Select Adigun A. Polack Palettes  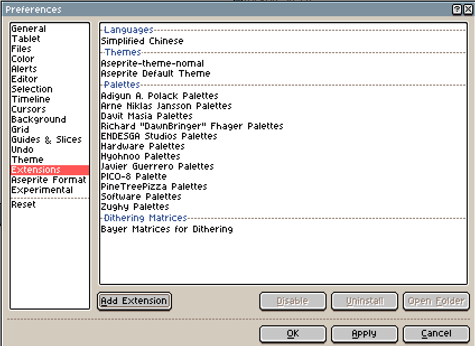[x=283, y=96]
